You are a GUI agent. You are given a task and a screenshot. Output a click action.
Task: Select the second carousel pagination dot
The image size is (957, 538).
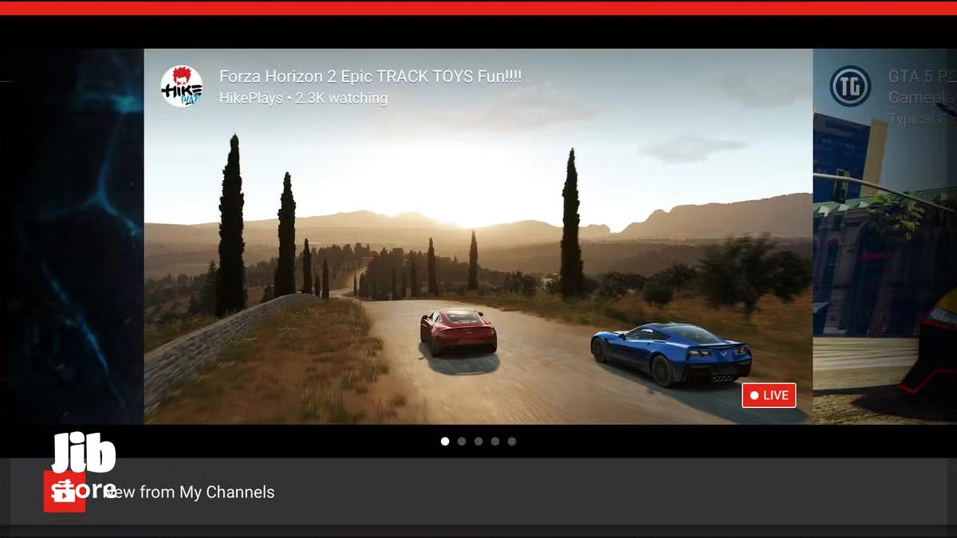462,441
